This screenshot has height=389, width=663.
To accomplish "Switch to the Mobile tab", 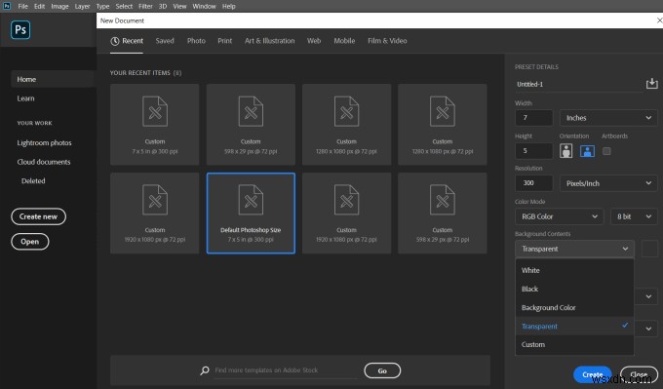I will click(344, 41).
